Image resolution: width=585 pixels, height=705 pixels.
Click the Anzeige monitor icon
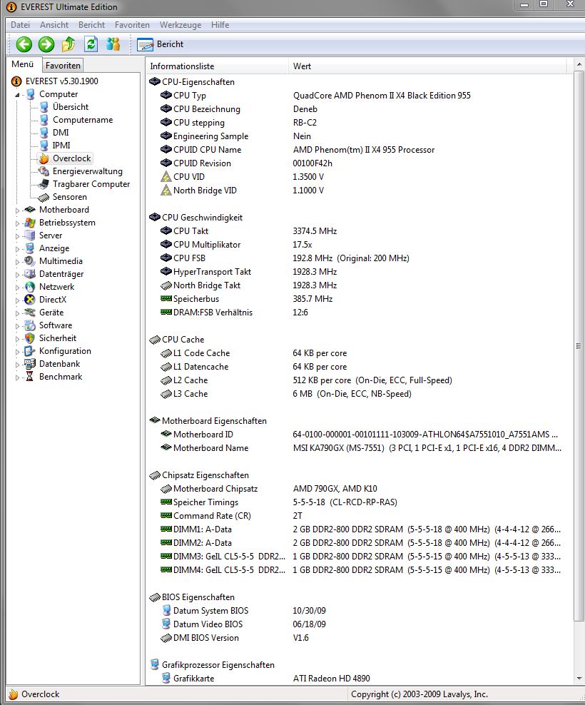[30, 248]
